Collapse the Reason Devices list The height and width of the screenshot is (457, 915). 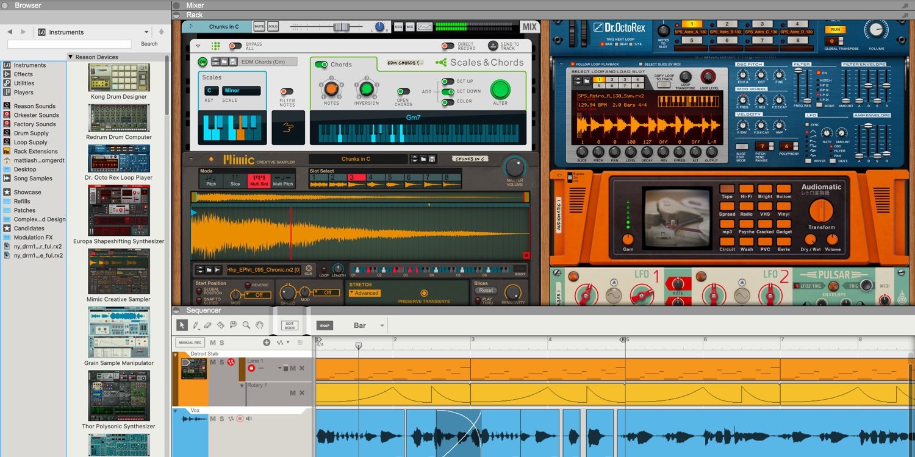71,57
